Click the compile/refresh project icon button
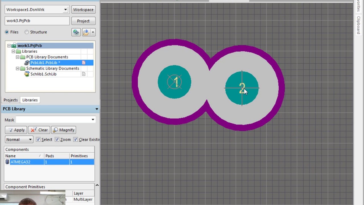Screen dimensions: 364x205 [76, 32]
